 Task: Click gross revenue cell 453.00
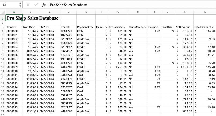point(118,55)
